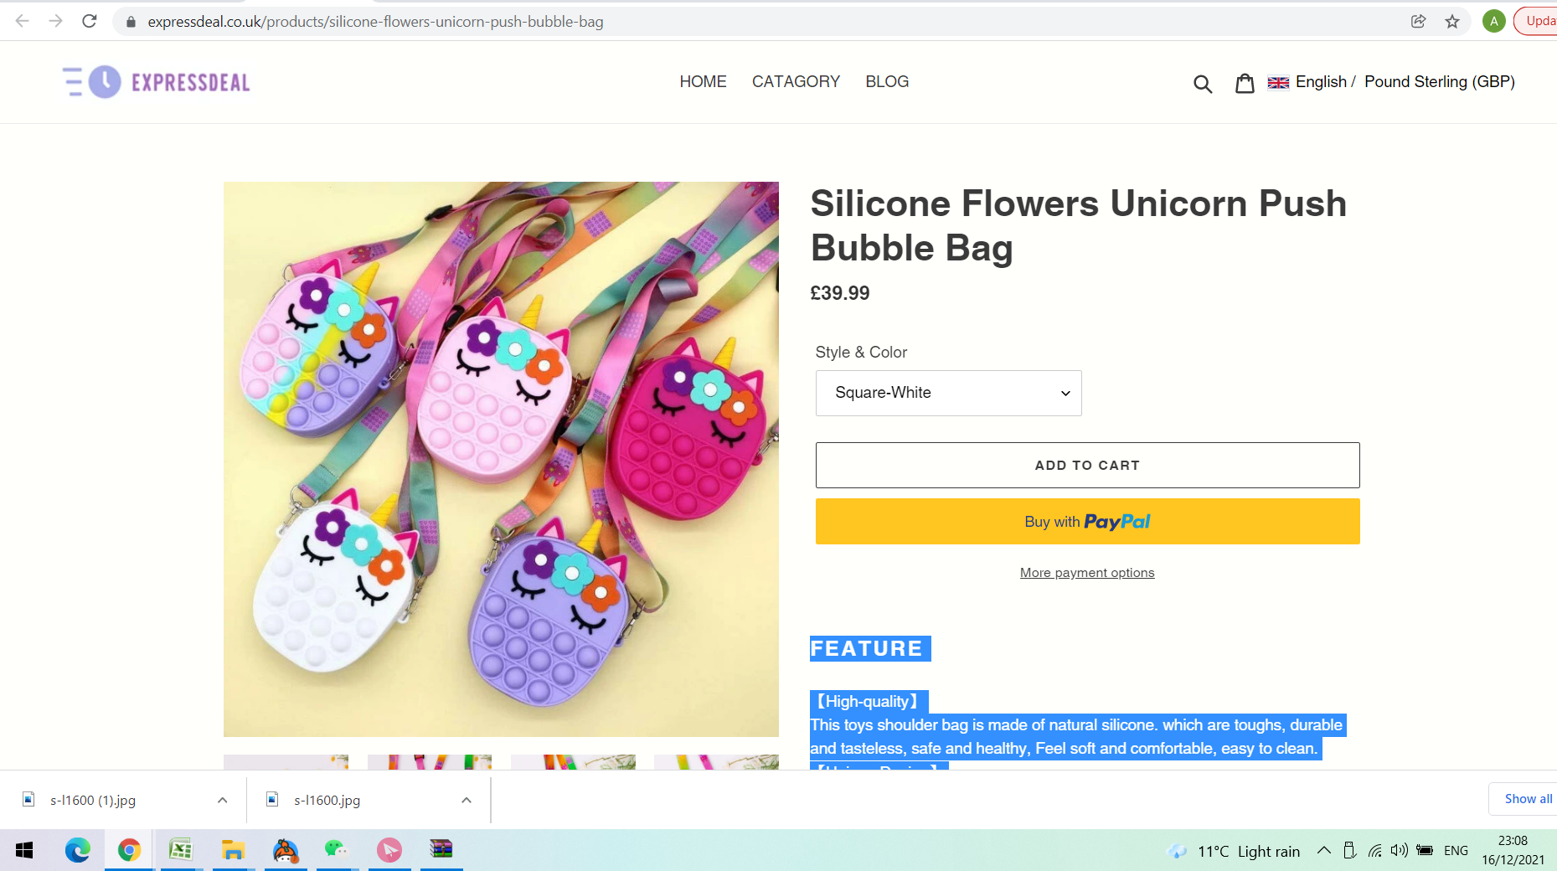Viewport: 1557px width, 871px height.
Task: Click the ExpressDeal logo
Action: click(157, 82)
